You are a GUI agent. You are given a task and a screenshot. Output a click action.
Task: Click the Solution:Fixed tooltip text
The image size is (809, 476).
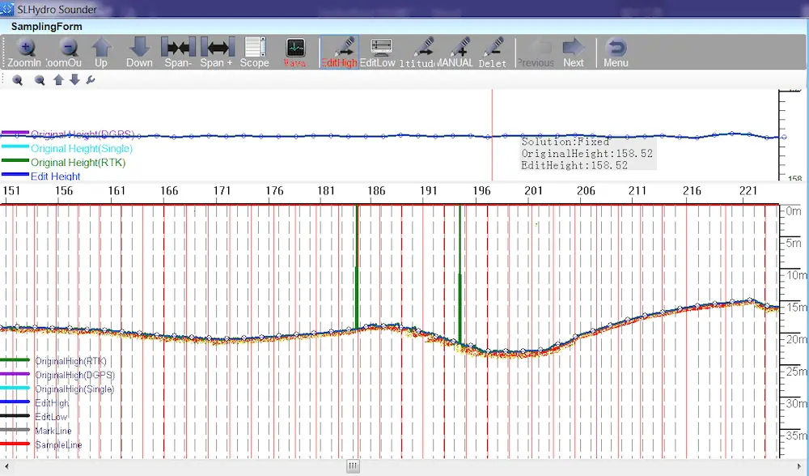point(565,142)
